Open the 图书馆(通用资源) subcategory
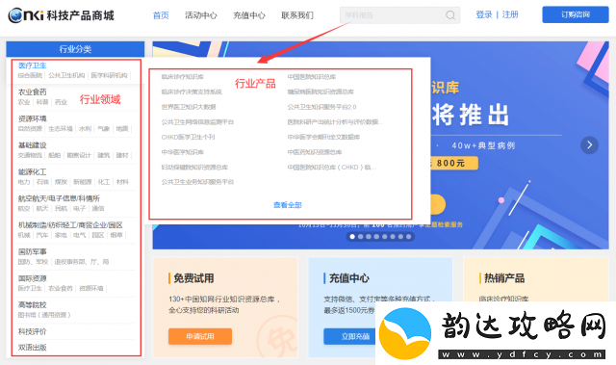The width and height of the screenshot is (616, 365). pyautogui.click(x=44, y=315)
